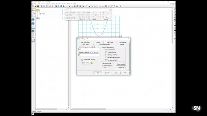Enable Rectangular (left) checkbox

coord(106,55)
